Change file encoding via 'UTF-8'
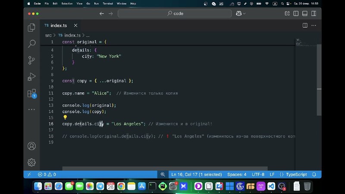Screen dimensions: 345x194 click(258, 175)
